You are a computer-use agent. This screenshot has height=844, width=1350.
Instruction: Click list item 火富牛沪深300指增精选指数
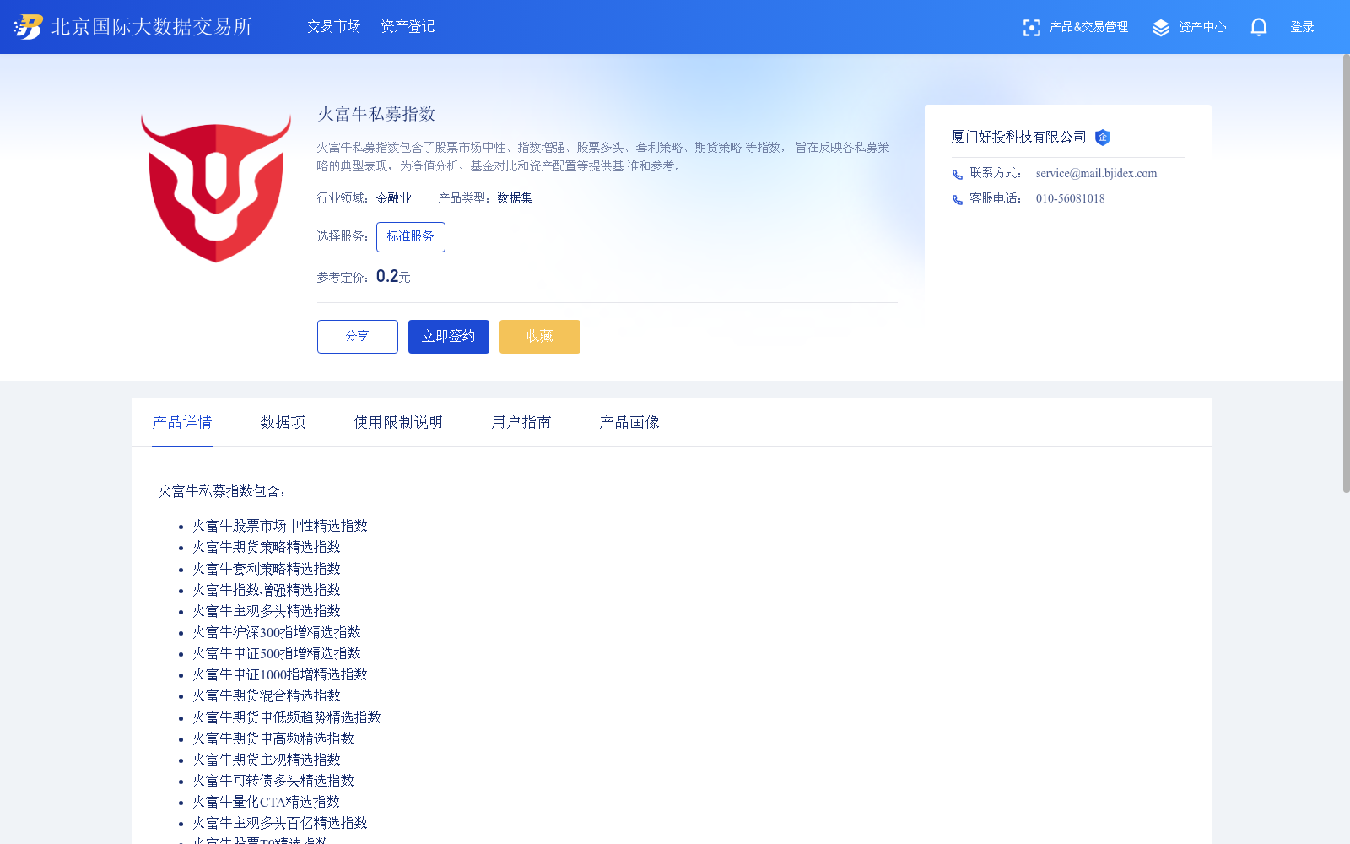(277, 632)
